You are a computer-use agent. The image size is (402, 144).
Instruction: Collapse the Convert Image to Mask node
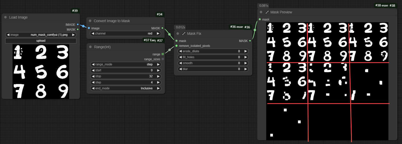click(90, 21)
